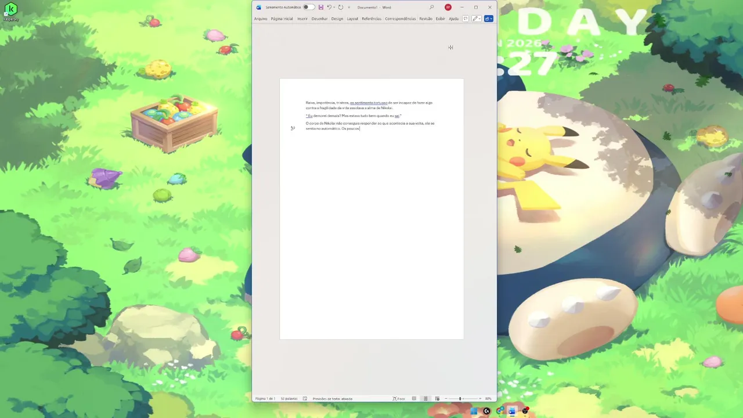Open the Comments speech bubble icon
The image size is (743, 418).
[x=466, y=19]
